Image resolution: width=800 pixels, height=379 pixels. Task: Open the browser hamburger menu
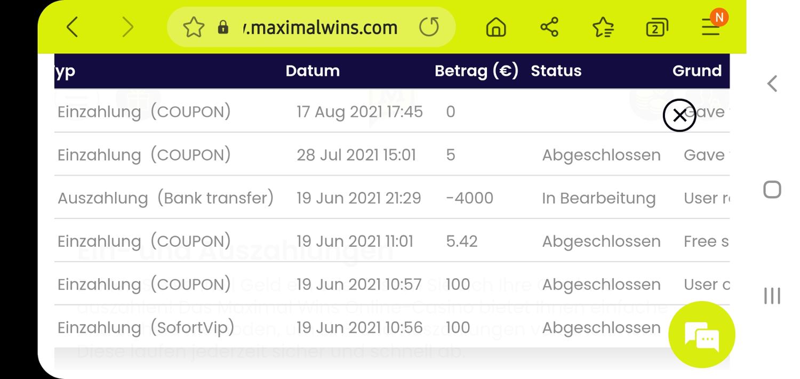click(711, 26)
